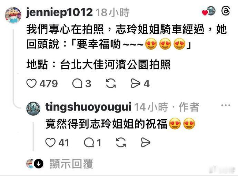Open jenniep1012's username profile link
Image resolution: width=238 pixels, height=176 pixels.
click(59, 12)
